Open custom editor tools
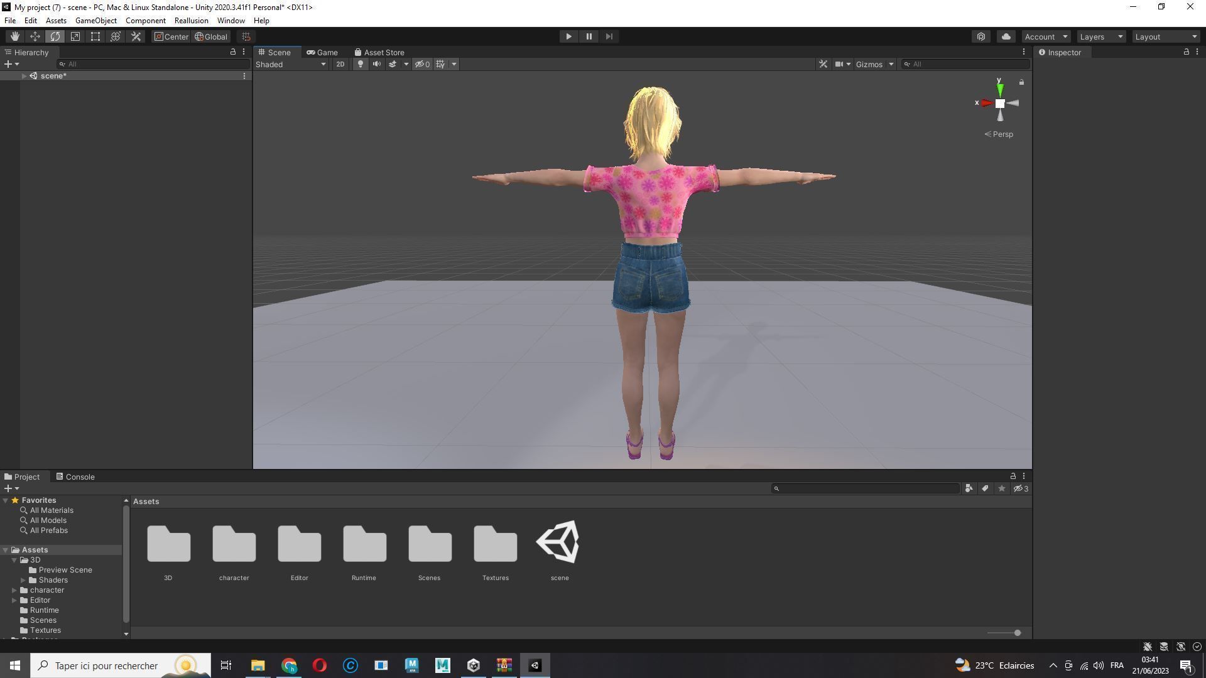Viewport: 1206px width, 678px height. pyautogui.click(x=136, y=36)
